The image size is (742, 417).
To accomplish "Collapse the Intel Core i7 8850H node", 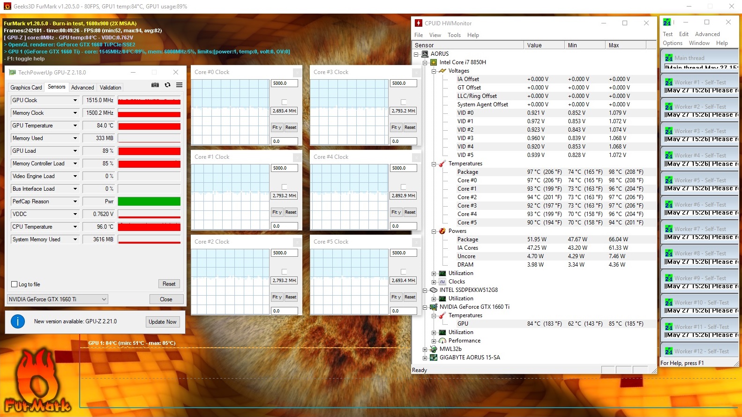I will (425, 62).
